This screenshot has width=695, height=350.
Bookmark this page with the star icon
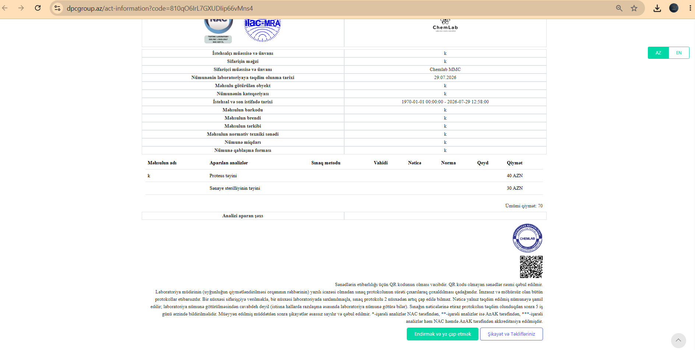click(x=634, y=8)
